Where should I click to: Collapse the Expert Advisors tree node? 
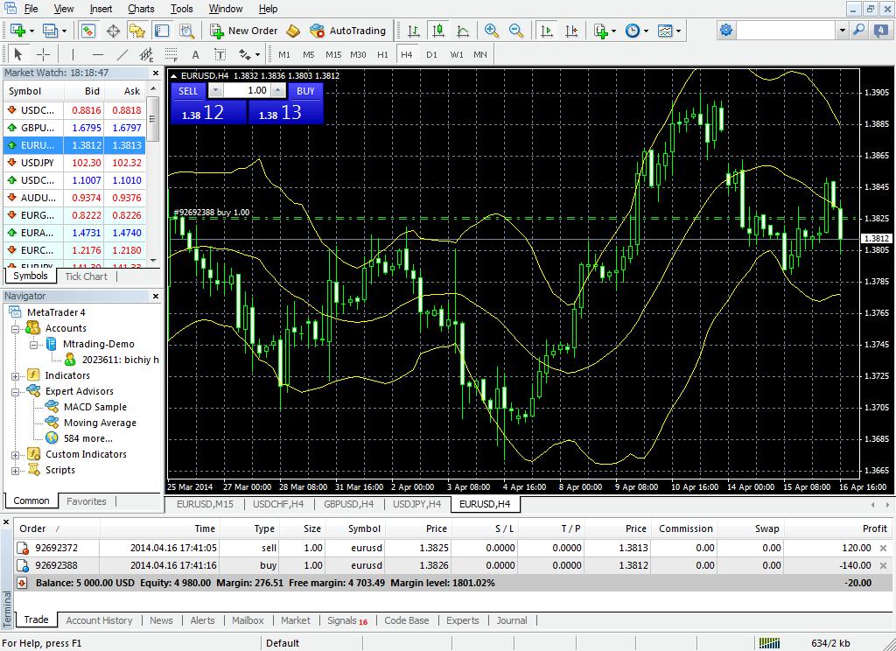tap(16, 391)
